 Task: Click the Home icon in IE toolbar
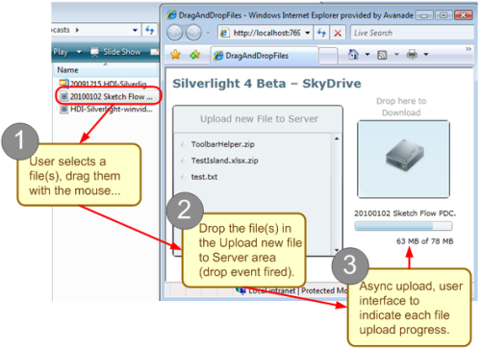[353, 55]
